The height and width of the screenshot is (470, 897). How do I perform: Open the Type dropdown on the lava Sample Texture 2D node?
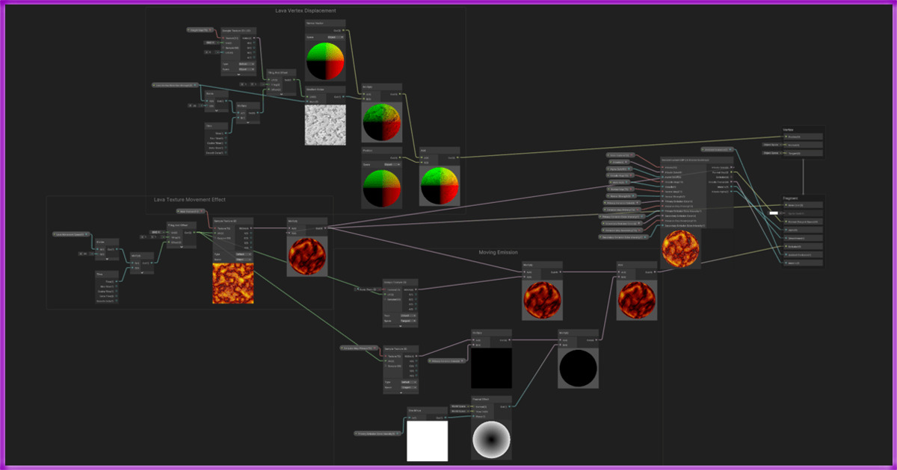[244, 254]
